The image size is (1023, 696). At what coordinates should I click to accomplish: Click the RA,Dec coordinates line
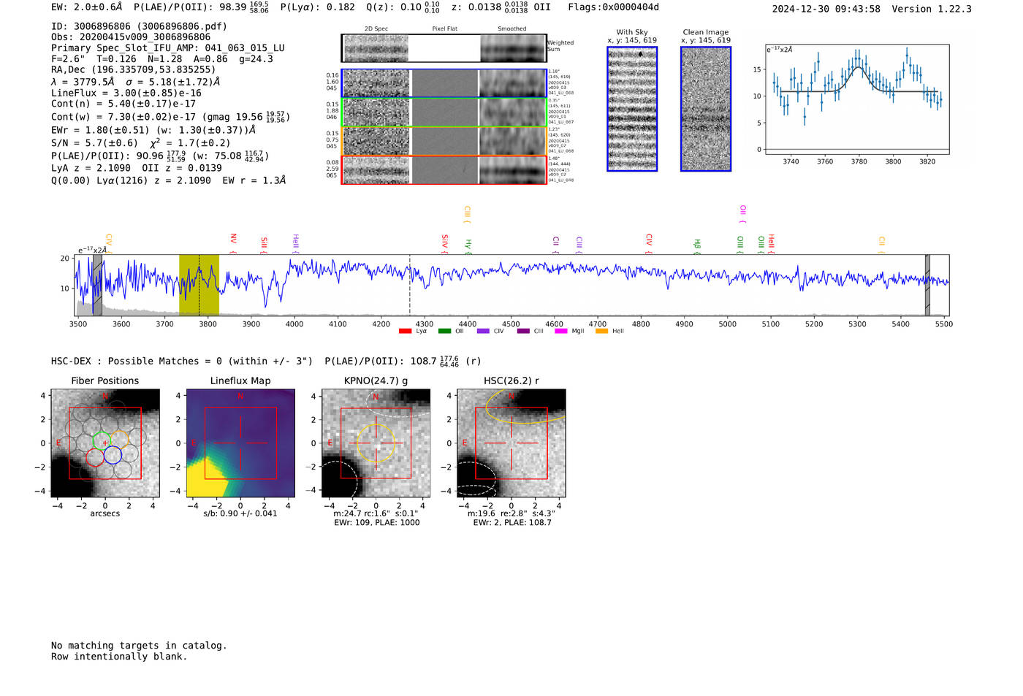point(134,70)
